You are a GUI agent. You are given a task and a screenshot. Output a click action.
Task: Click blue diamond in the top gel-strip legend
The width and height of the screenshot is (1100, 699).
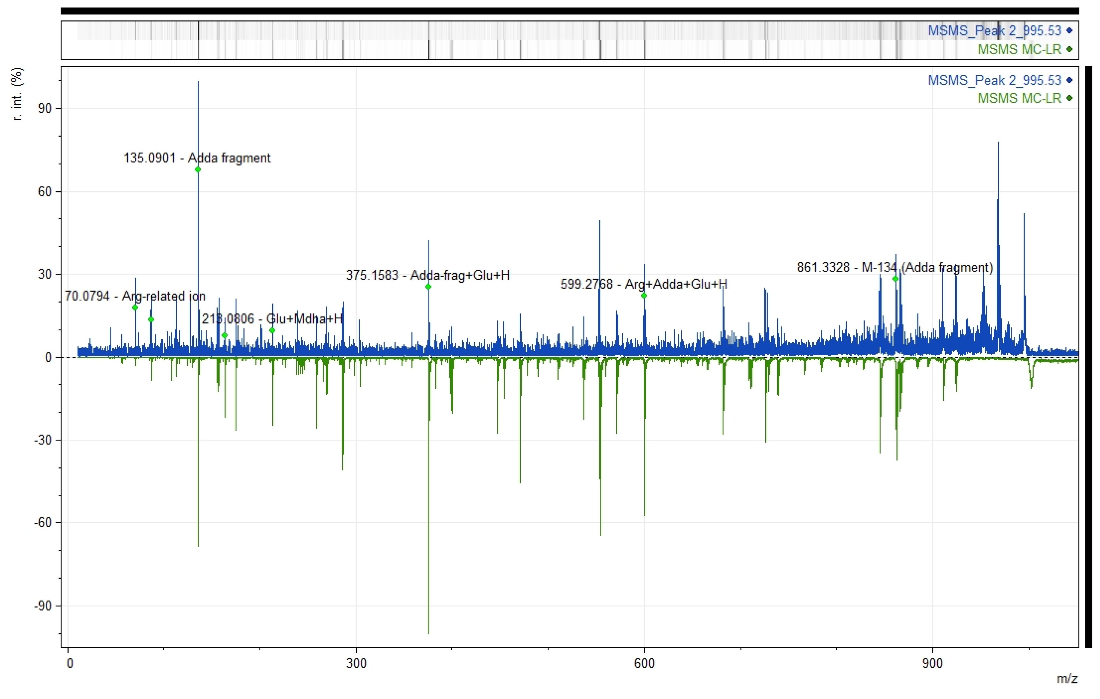click(x=1069, y=30)
